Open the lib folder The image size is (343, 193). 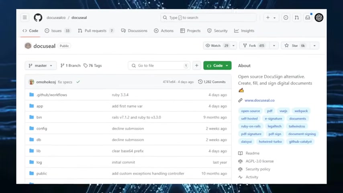click(x=38, y=151)
